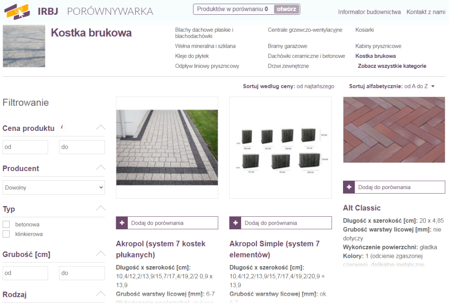Click plus icon for Akropol Simple product
This screenshot has height=306, width=449.
(x=235, y=223)
